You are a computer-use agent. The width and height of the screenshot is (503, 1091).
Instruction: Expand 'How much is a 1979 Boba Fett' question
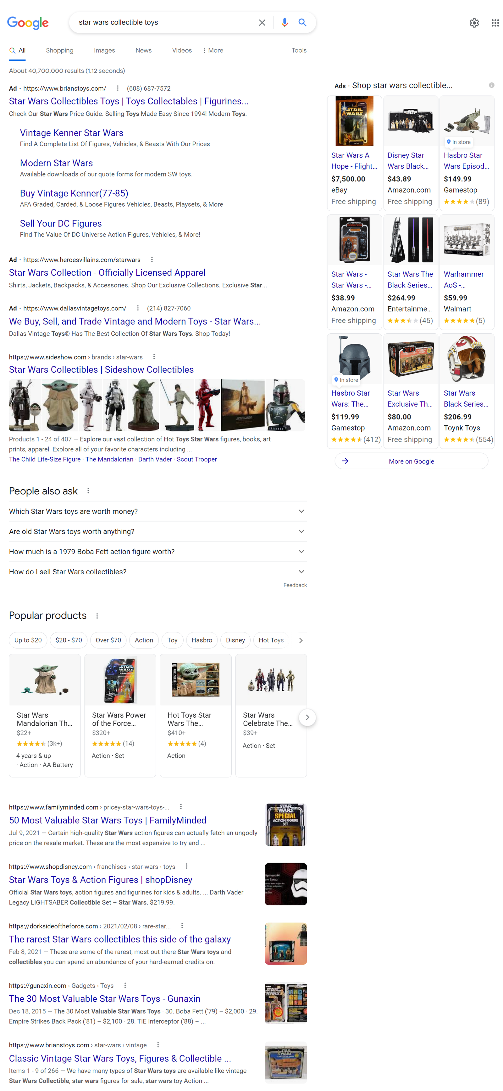click(x=158, y=551)
